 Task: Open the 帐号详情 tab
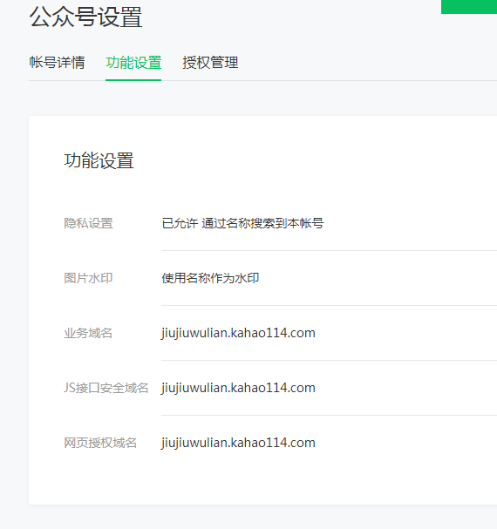(x=57, y=63)
